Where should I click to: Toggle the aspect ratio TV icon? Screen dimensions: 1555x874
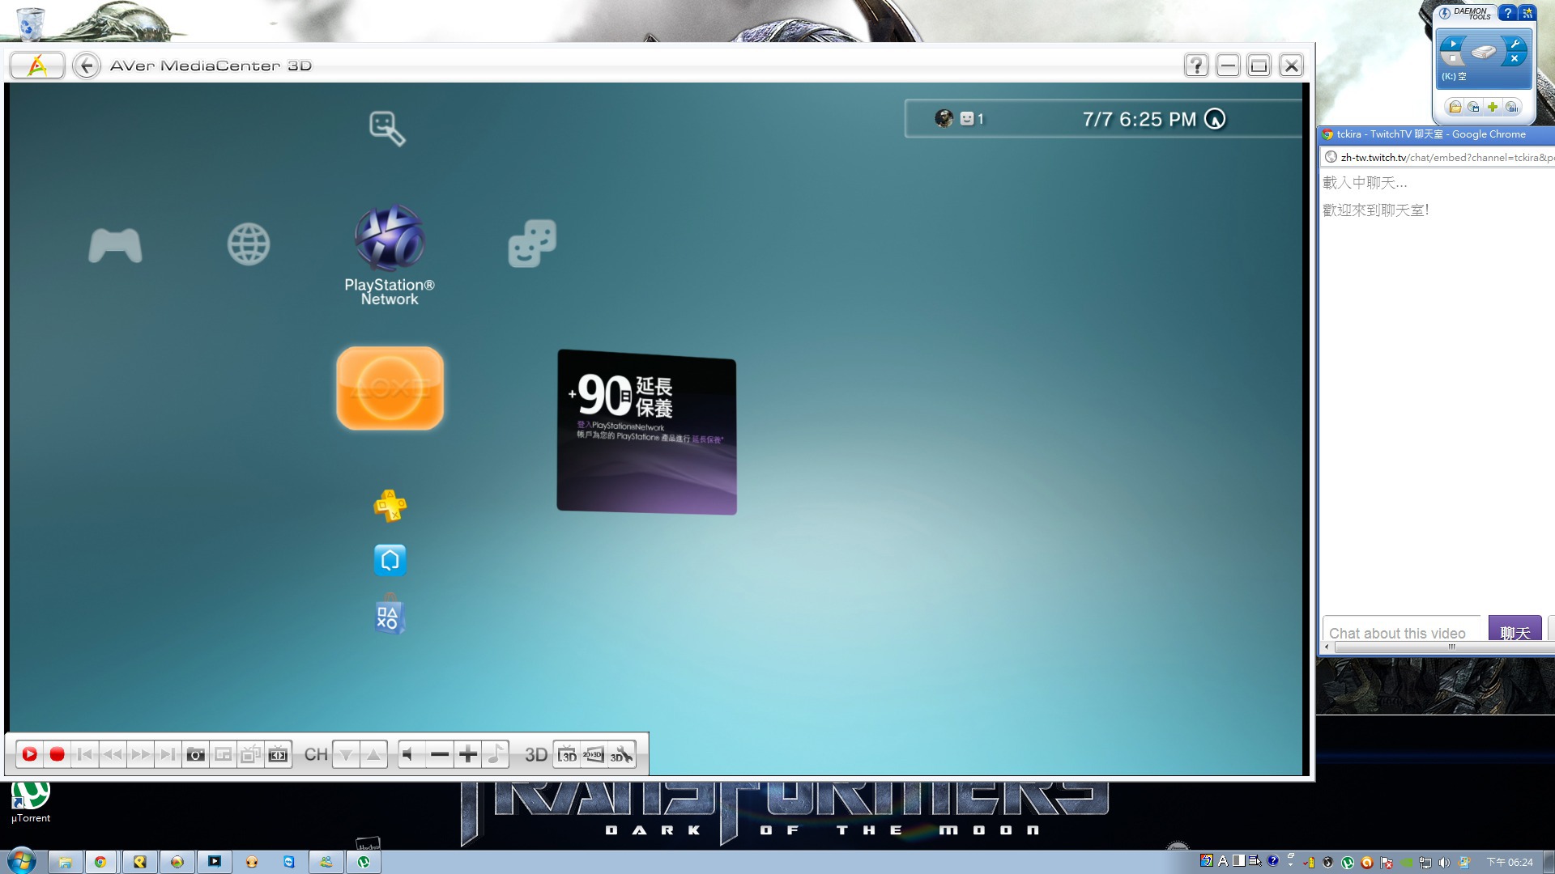(278, 754)
